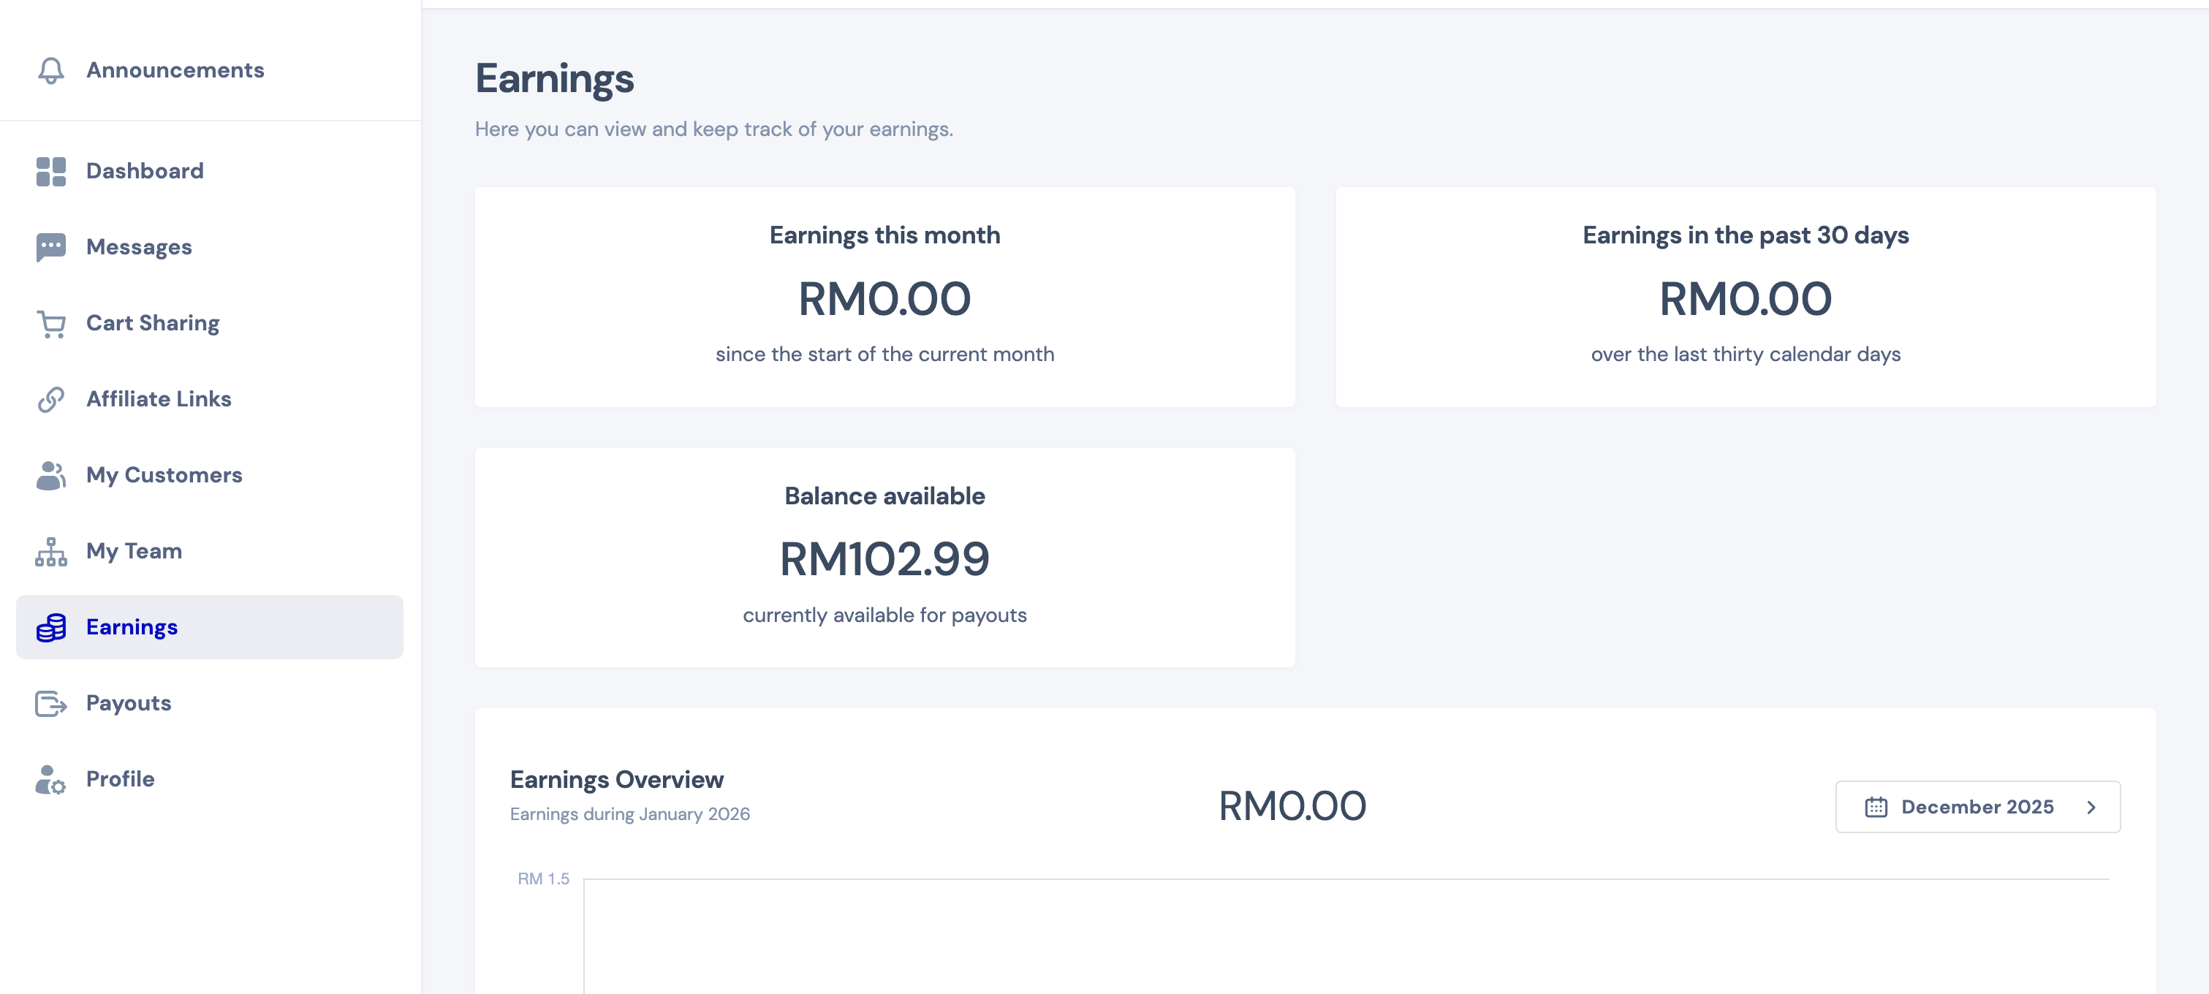This screenshot has width=2209, height=994.
Task: Click the Earnings coins icon
Action: pos(50,628)
